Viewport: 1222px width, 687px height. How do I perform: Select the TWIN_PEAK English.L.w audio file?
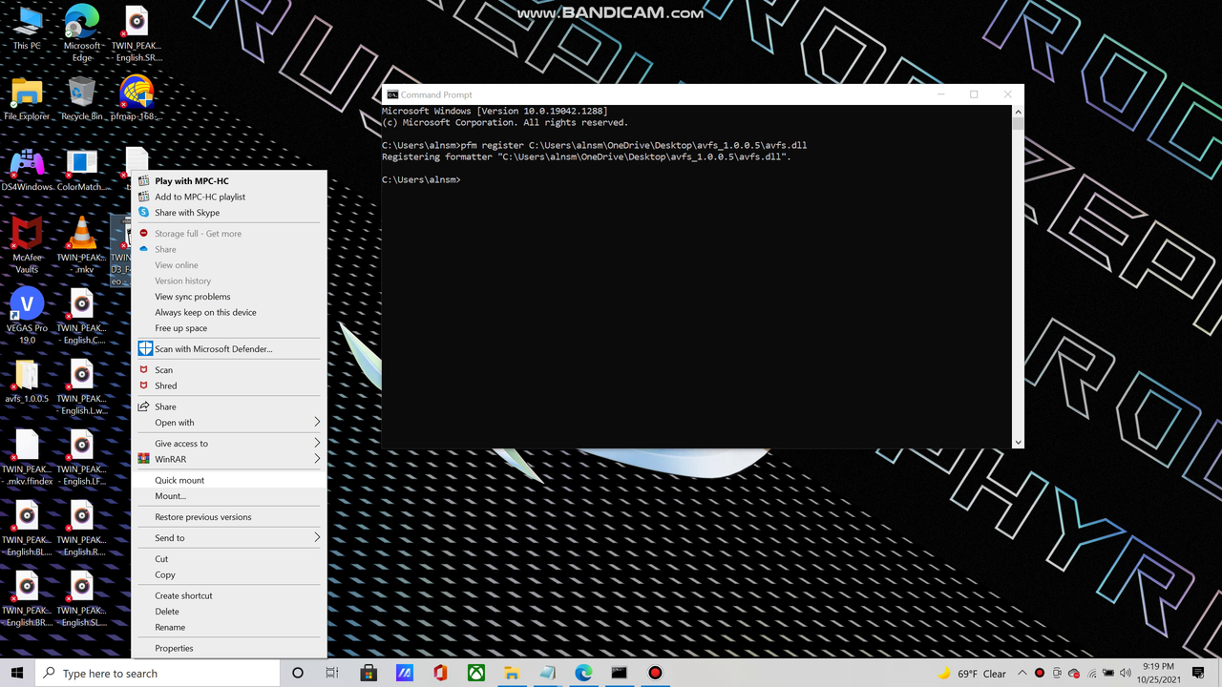coord(82,386)
